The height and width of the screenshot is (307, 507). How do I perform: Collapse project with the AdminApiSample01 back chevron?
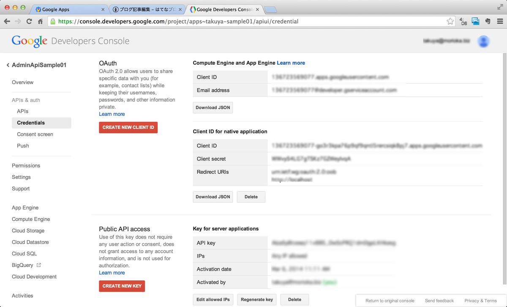[x=8, y=65]
